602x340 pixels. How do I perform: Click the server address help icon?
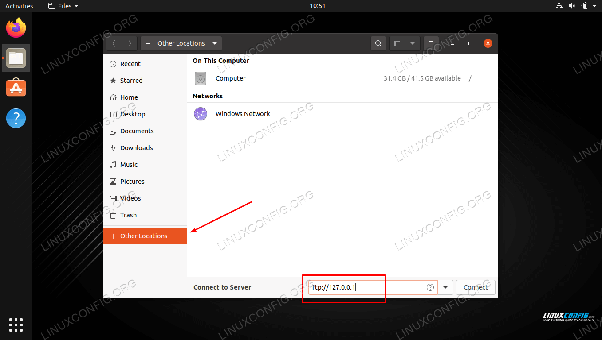(x=430, y=287)
